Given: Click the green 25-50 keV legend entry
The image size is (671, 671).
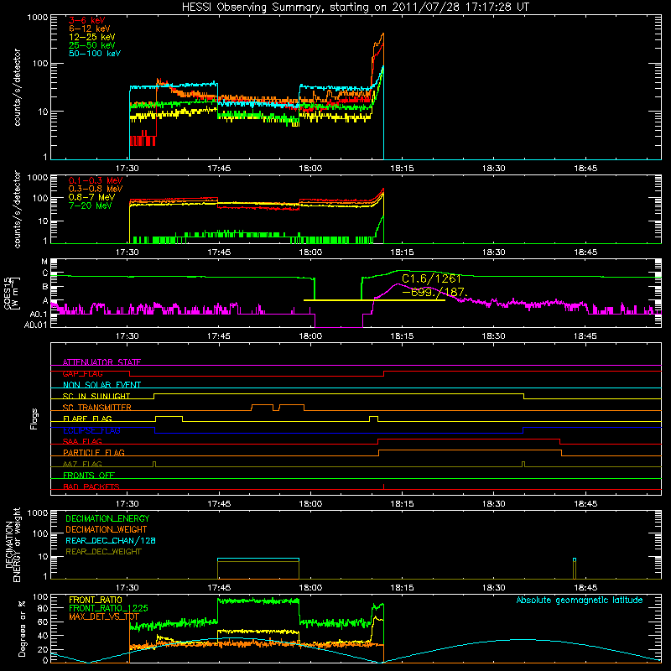Looking at the screenshot, I should tap(92, 45).
